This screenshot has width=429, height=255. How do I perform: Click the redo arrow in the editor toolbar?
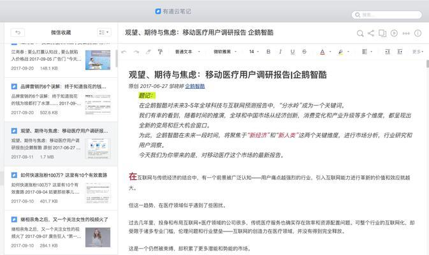136,52
